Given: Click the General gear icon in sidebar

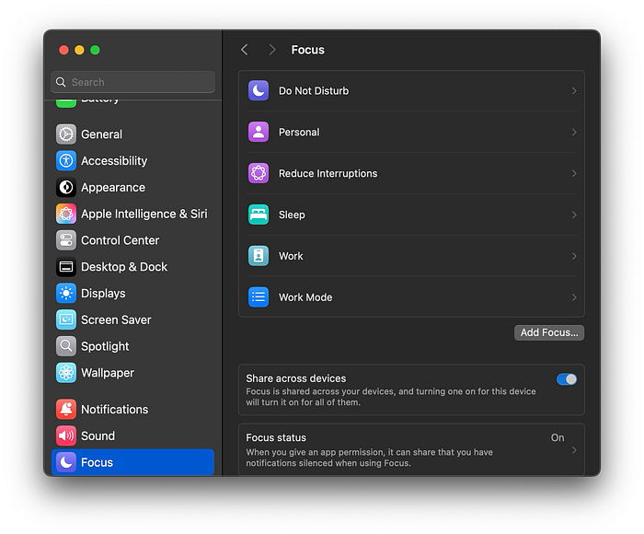Looking at the screenshot, I should coord(66,134).
